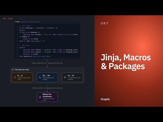Click 'a comment that never compiles' text
Viewport: 163px width, 122px height.
74,79
